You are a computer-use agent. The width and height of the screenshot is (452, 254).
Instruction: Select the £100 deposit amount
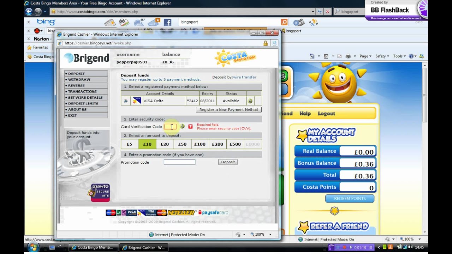[x=200, y=144]
